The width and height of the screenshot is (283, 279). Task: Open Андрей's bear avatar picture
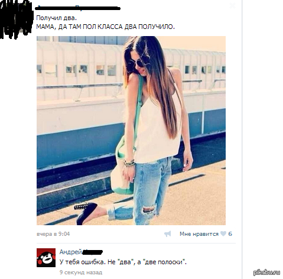(x=46, y=258)
